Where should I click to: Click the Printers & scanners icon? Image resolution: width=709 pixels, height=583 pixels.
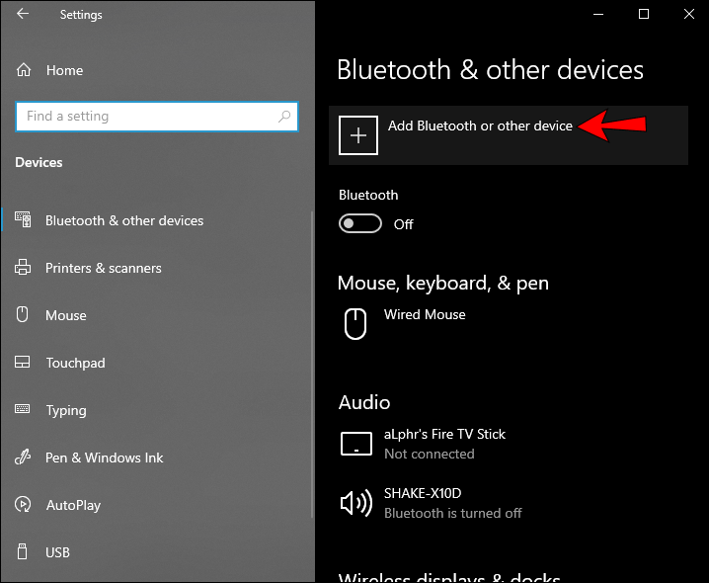(23, 268)
